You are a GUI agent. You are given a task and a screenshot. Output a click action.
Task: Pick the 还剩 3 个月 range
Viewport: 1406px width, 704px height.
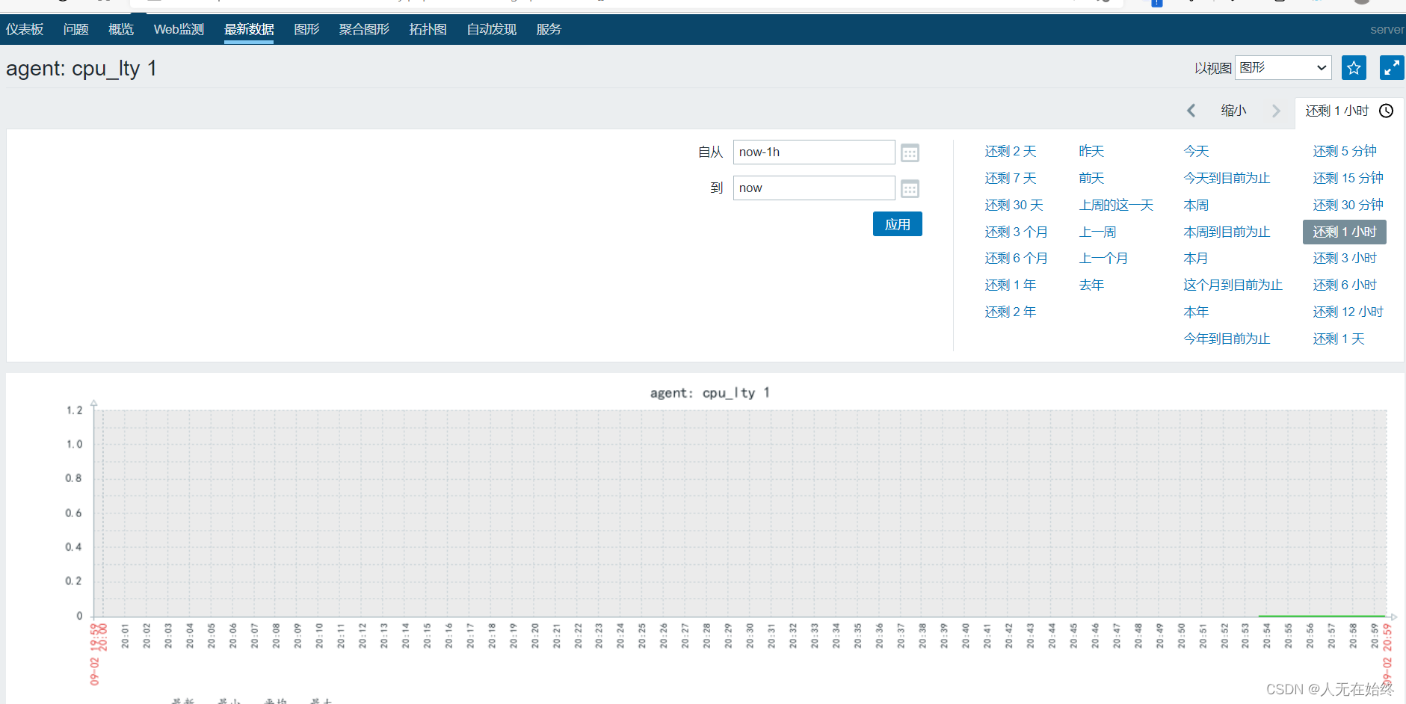[x=1017, y=232]
